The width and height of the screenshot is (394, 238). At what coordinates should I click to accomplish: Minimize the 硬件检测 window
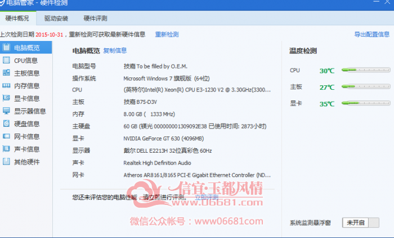tap(376, 2)
